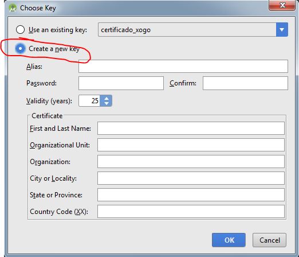Screen dimensions: 299x257
Task: Decrease validity years with down arrow
Action: 107,103
